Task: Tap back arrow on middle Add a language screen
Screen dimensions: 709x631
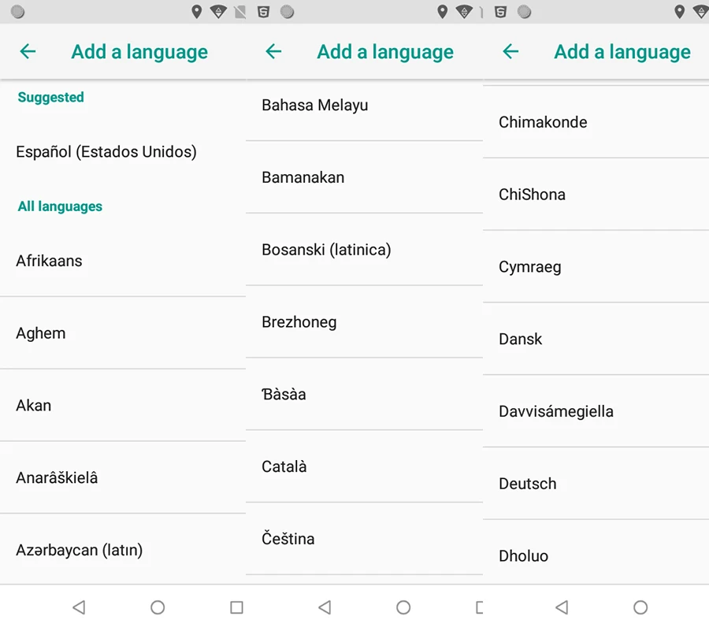Action: pyautogui.click(x=273, y=51)
